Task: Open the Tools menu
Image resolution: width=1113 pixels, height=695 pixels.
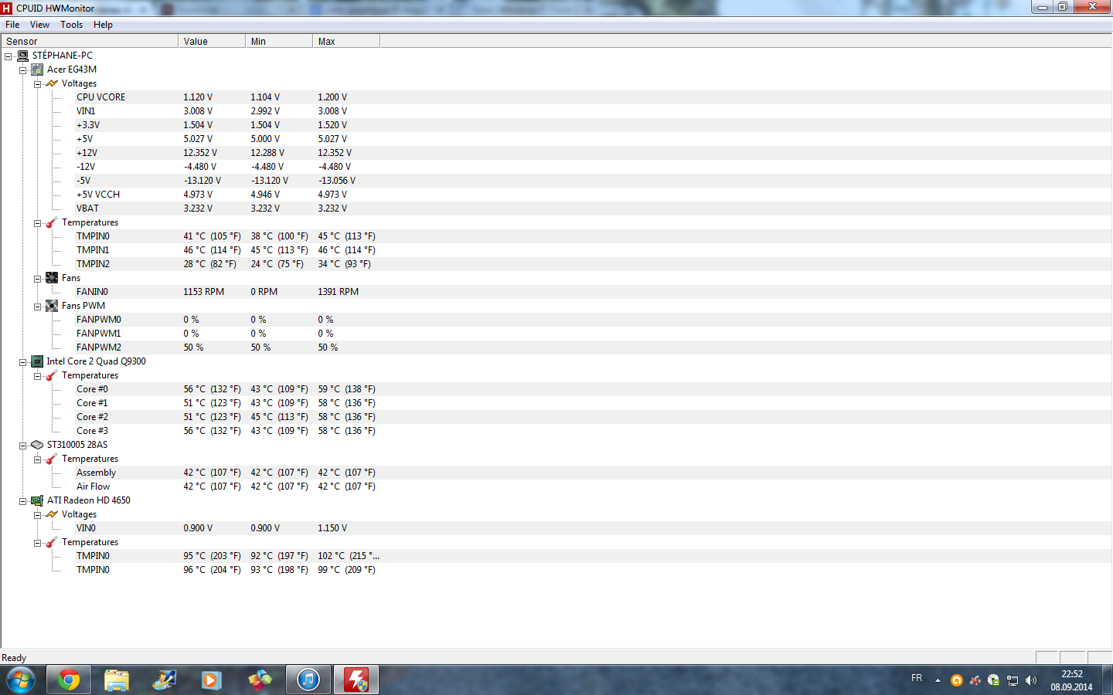Action: 72,25
